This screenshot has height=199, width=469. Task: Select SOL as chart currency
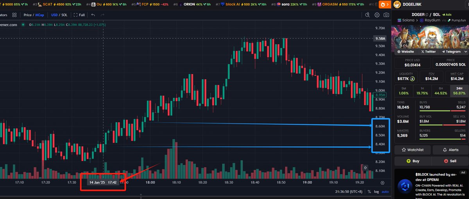(x=65, y=15)
